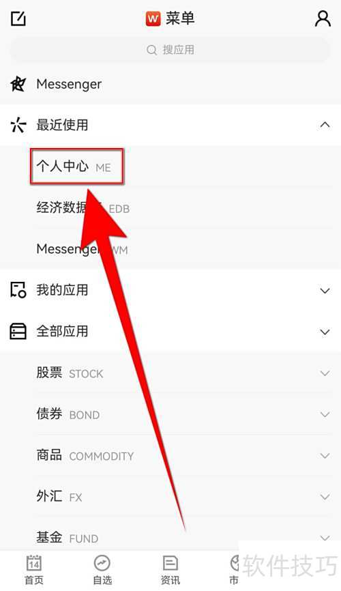Open 自选 chart icon in bottom bar
This screenshot has height=591, width=341.
102,564
